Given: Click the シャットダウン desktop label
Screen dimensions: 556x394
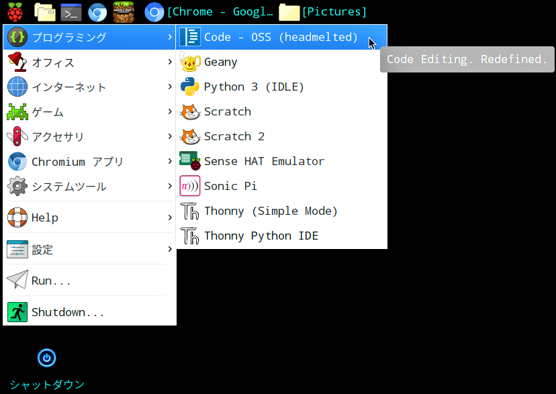Looking at the screenshot, I should click(47, 385).
